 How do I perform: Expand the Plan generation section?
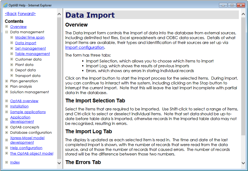[7, 81]
